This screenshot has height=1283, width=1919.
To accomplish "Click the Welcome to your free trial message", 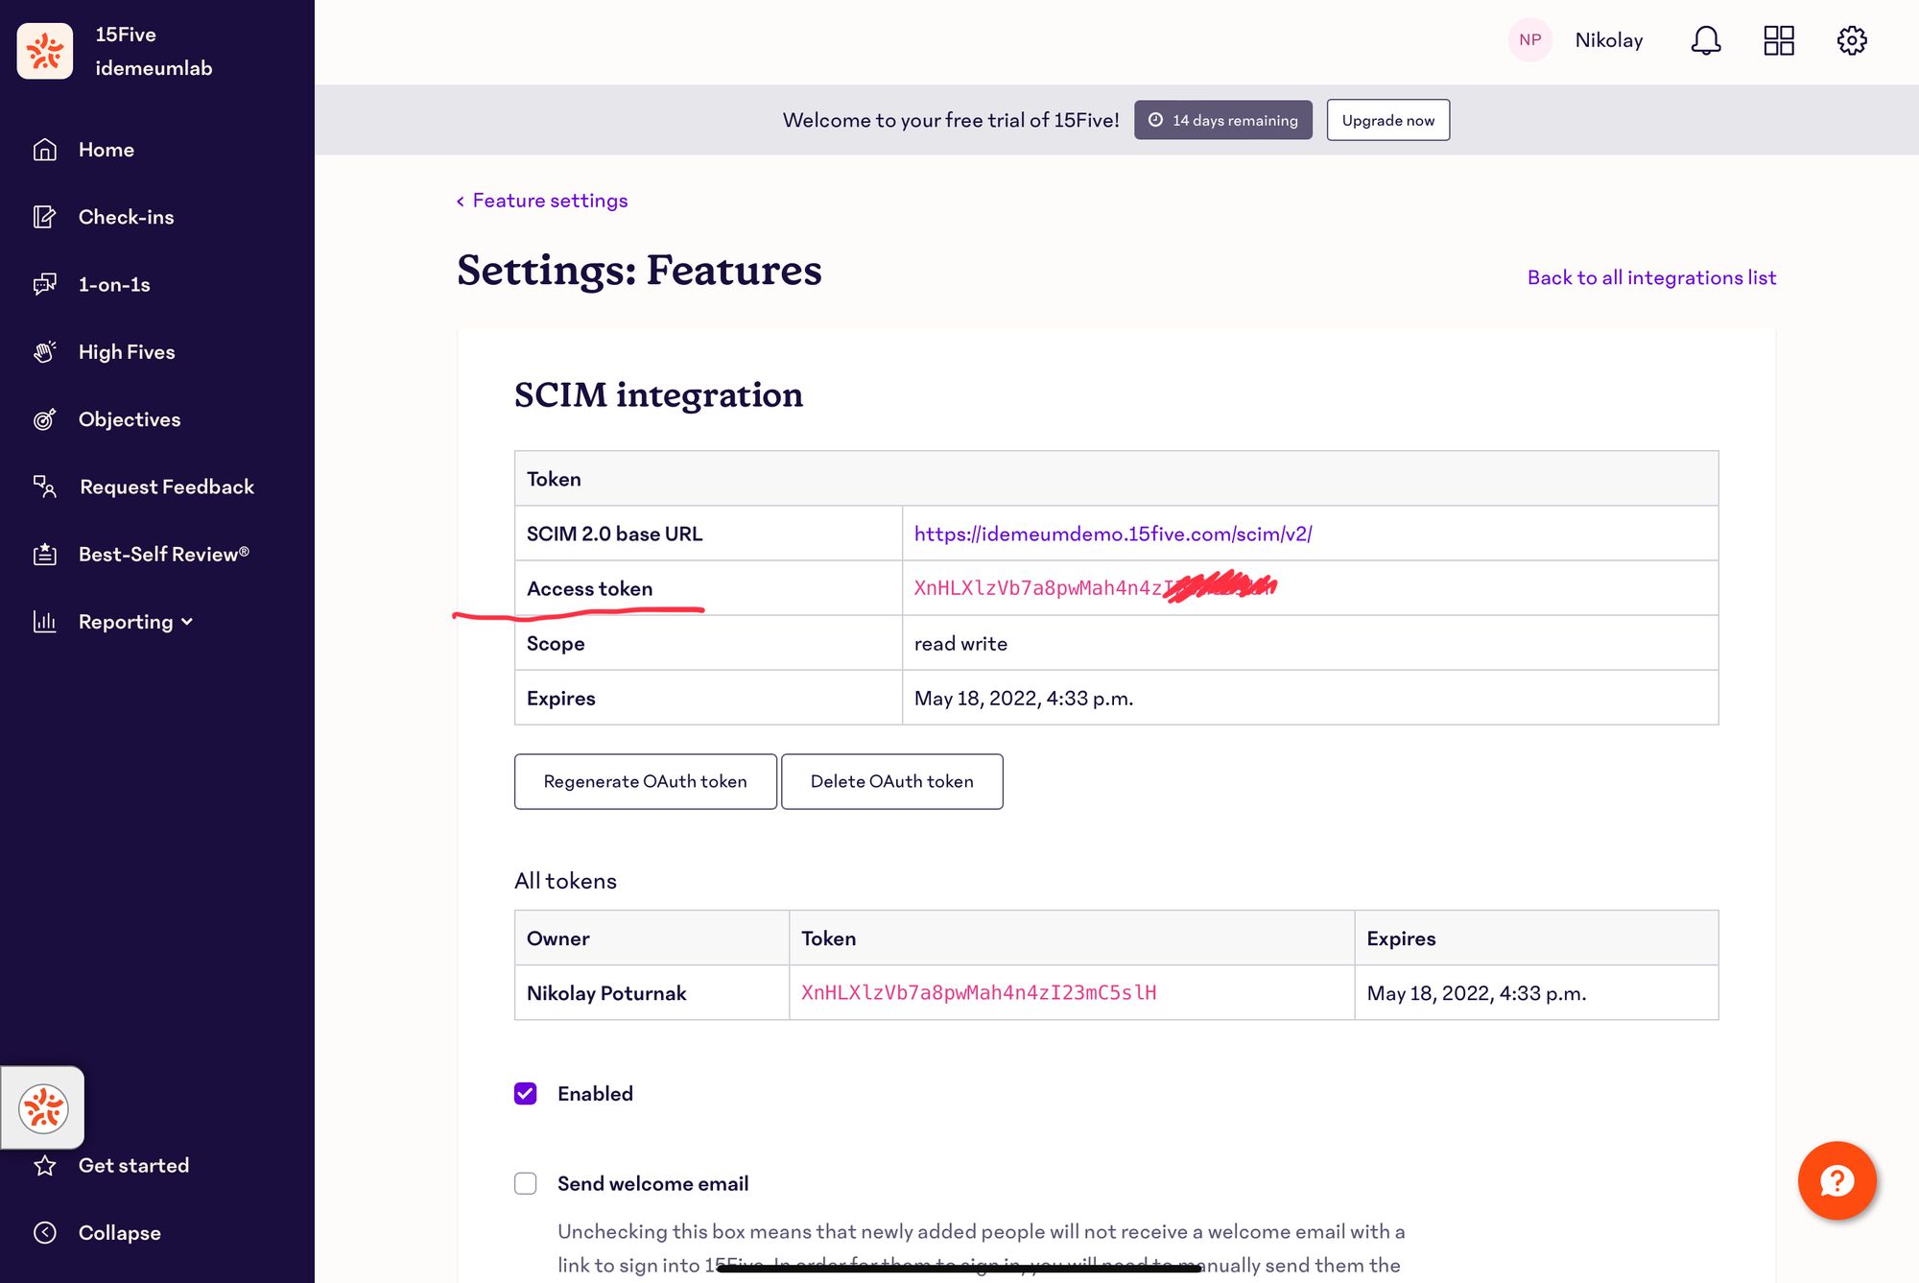I will (951, 120).
